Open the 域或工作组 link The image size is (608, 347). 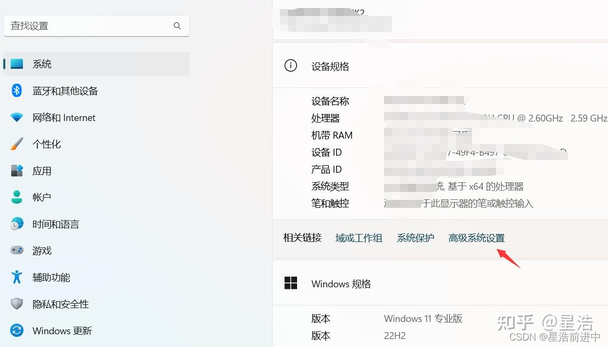click(359, 238)
